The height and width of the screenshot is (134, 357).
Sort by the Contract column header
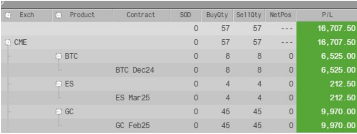pos(141,15)
